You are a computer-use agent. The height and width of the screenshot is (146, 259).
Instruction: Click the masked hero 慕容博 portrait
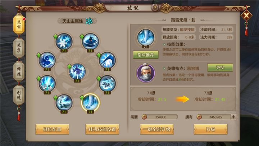(146, 73)
